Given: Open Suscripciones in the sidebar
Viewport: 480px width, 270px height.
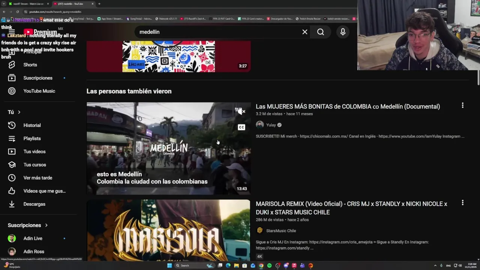Looking at the screenshot, I should click(x=37, y=78).
